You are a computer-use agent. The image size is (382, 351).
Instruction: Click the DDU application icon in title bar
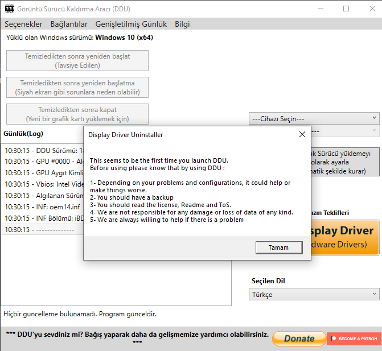click(x=10, y=9)
